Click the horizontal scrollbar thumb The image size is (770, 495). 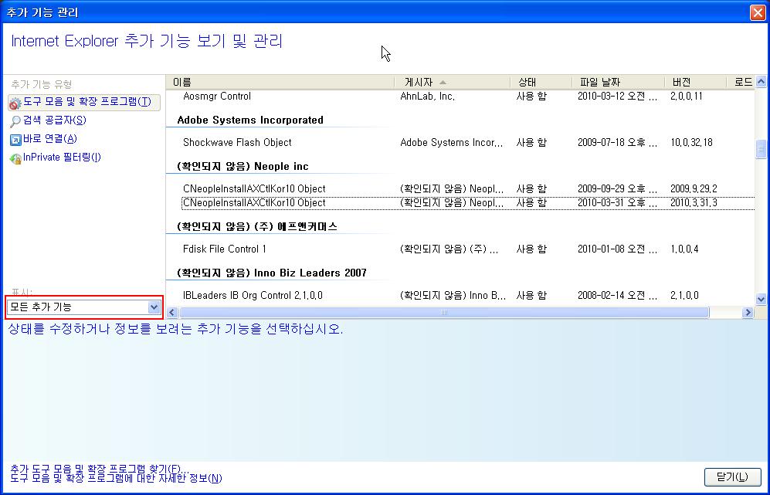[443, 313]
